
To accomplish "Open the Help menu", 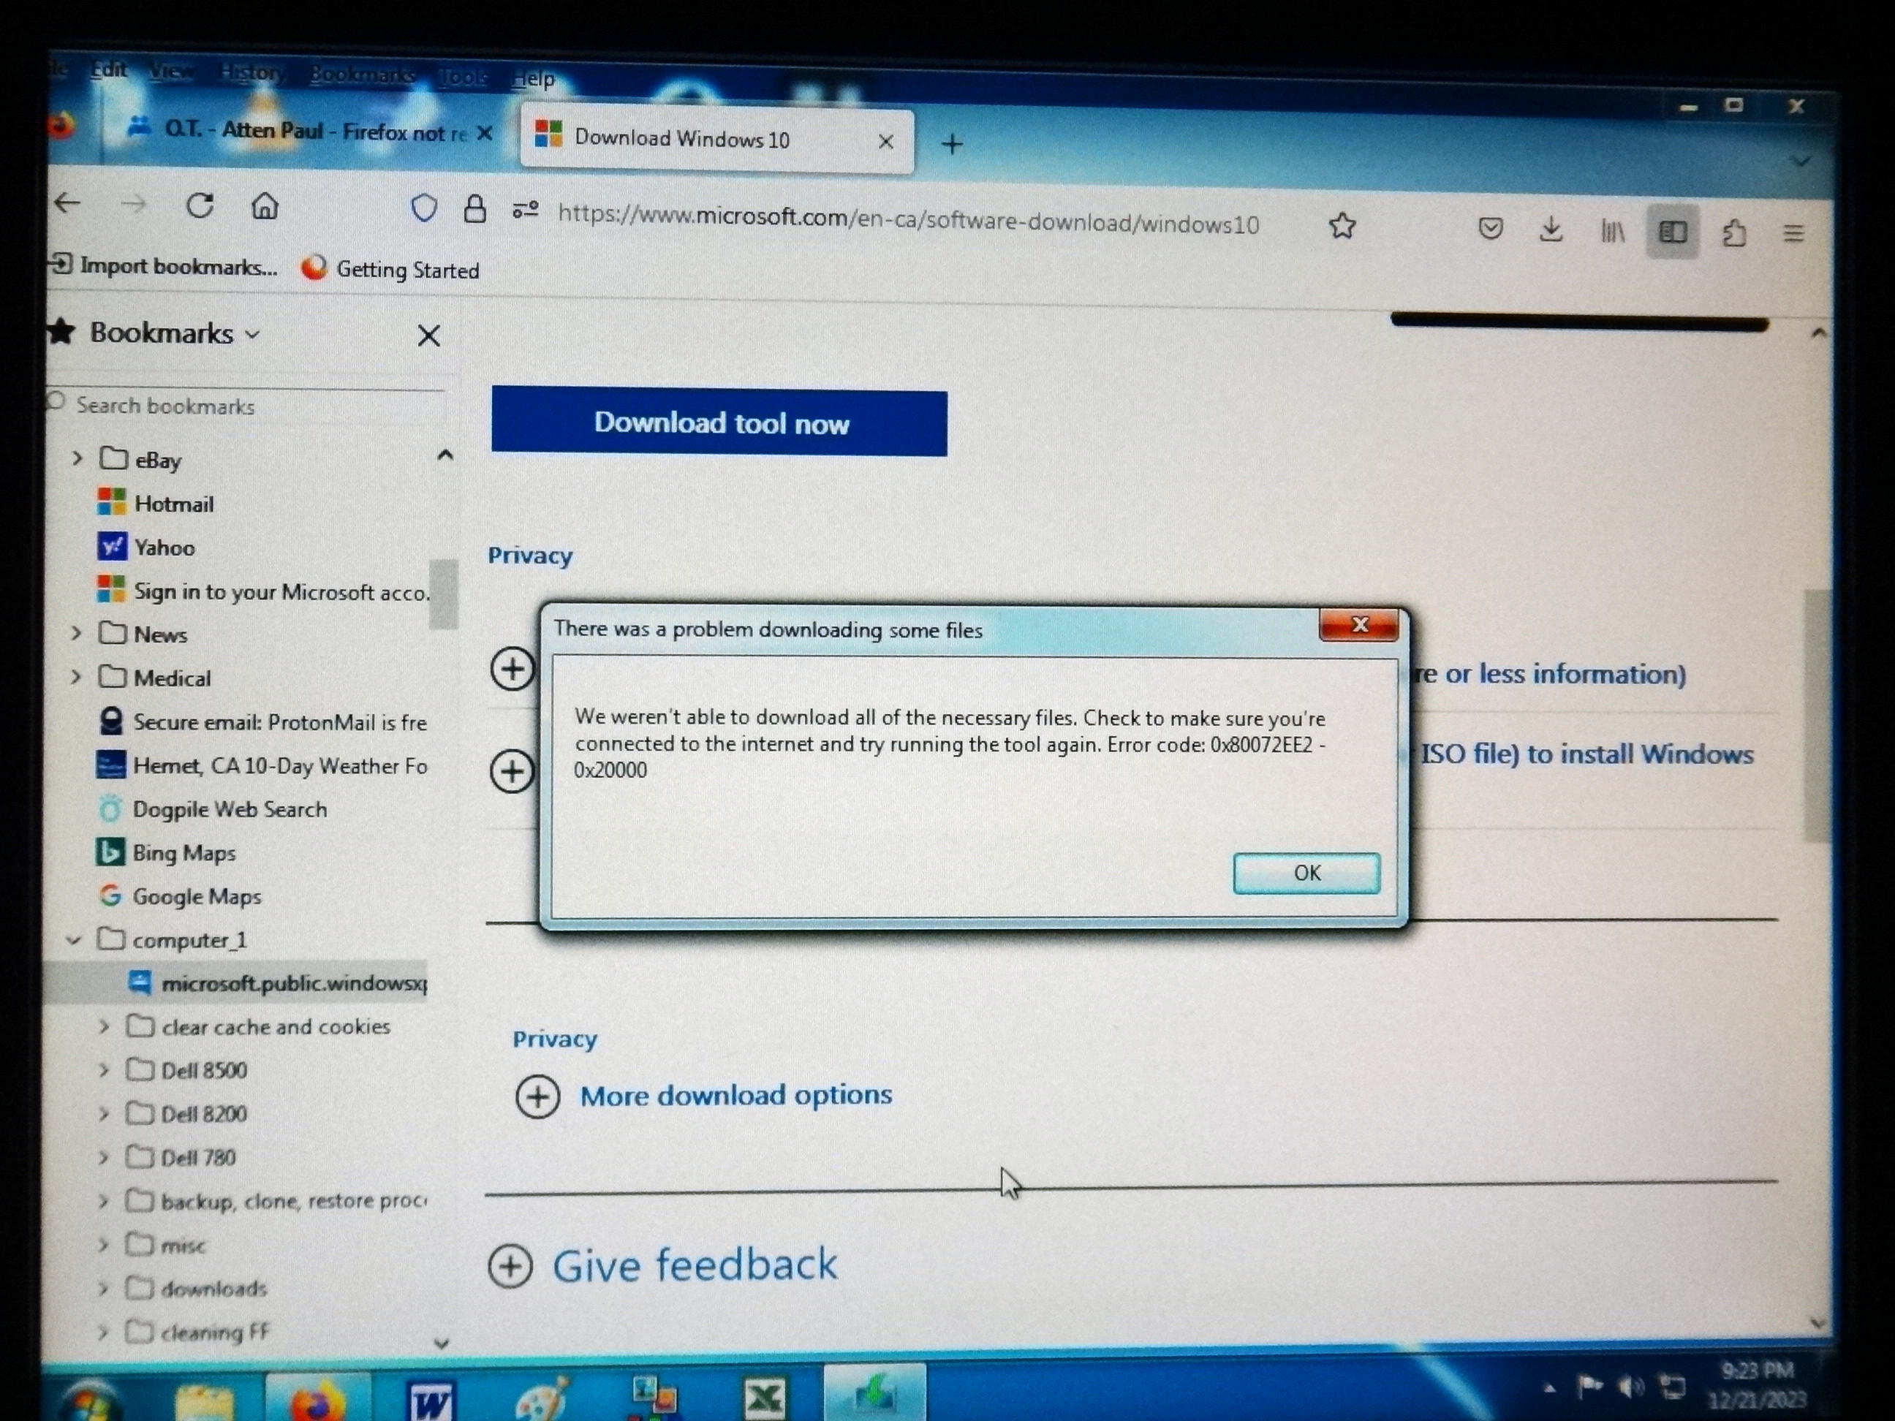I will click(533, 79).
